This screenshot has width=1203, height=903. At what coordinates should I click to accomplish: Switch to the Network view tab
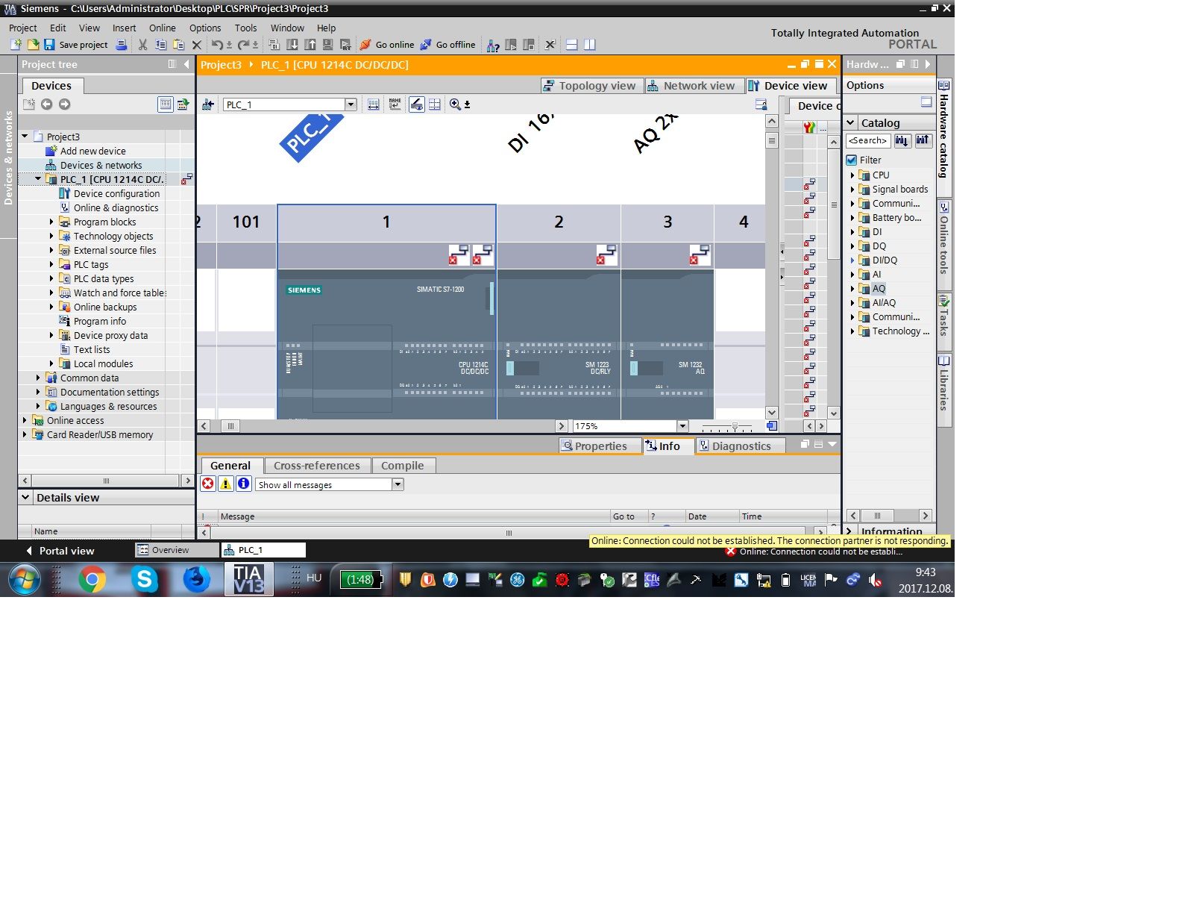click(x=693, y=86)
